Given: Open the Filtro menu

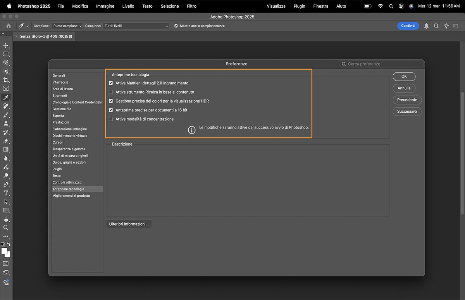Looking at the screenshot, I should pyautogui.click(x=191, y=6).
